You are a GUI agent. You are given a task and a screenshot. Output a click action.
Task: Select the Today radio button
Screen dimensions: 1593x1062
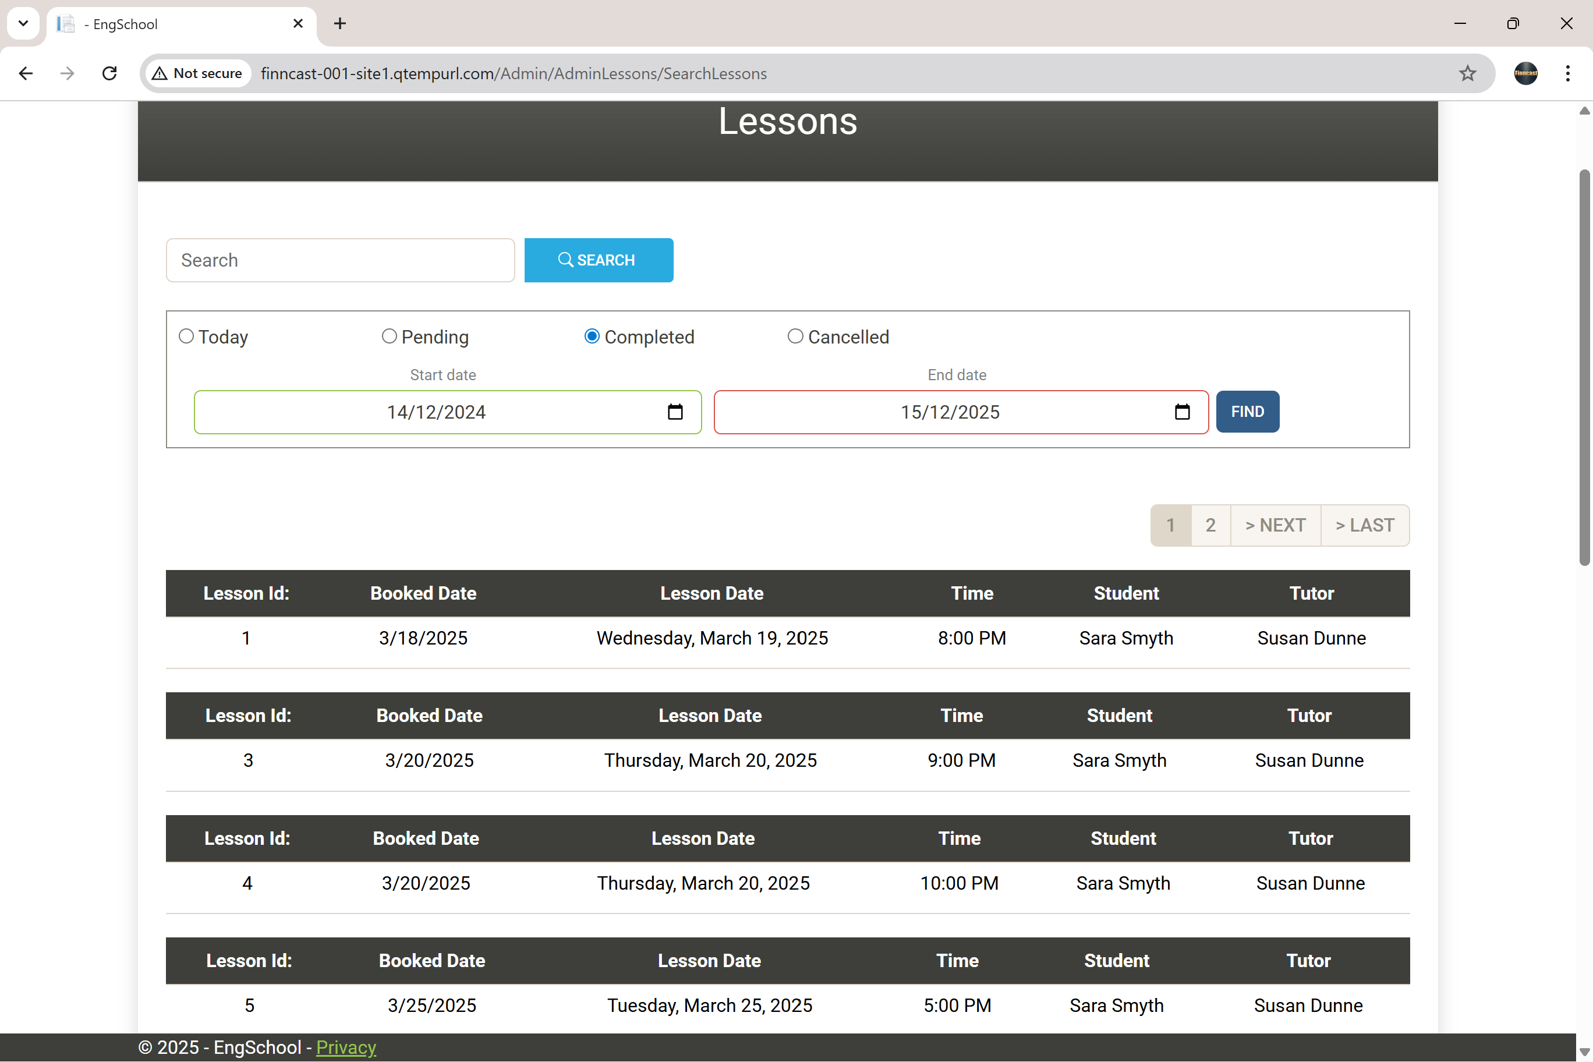coord(186,336)
